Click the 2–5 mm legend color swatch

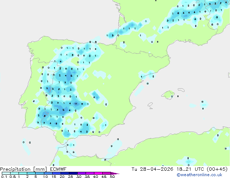[31, 173]
